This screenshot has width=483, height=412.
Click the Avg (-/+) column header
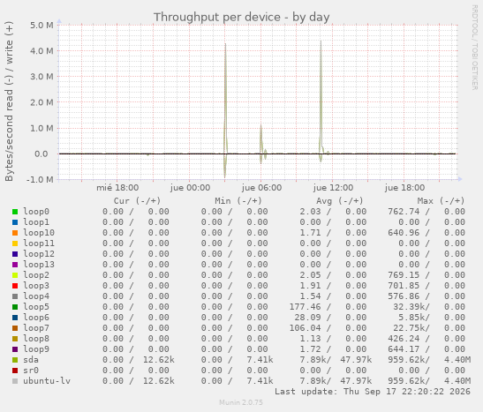[x=339, y=201]
